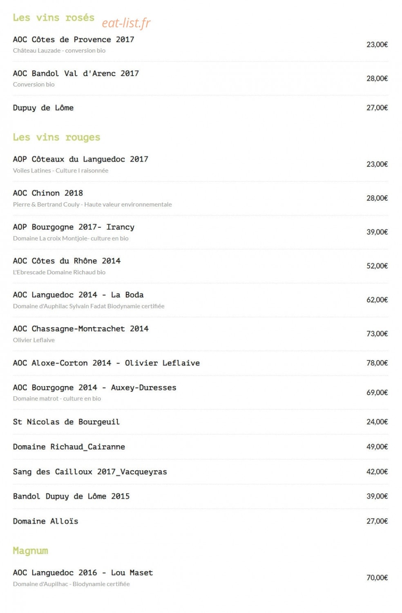Select AOC Chassagne-Montrachet 2014 item

80,329
